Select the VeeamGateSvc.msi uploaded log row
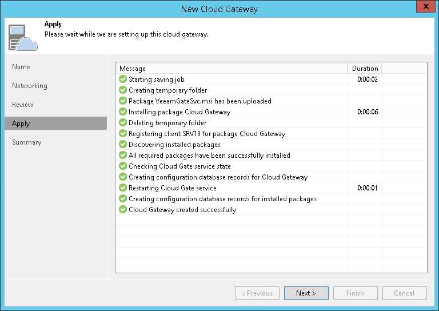The image size is (439, 311). (200, 101)
